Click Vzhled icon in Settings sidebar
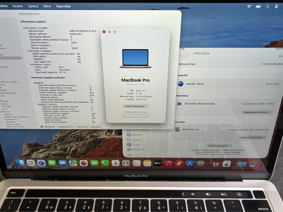The image size is (283, 212). coord(129,144)
